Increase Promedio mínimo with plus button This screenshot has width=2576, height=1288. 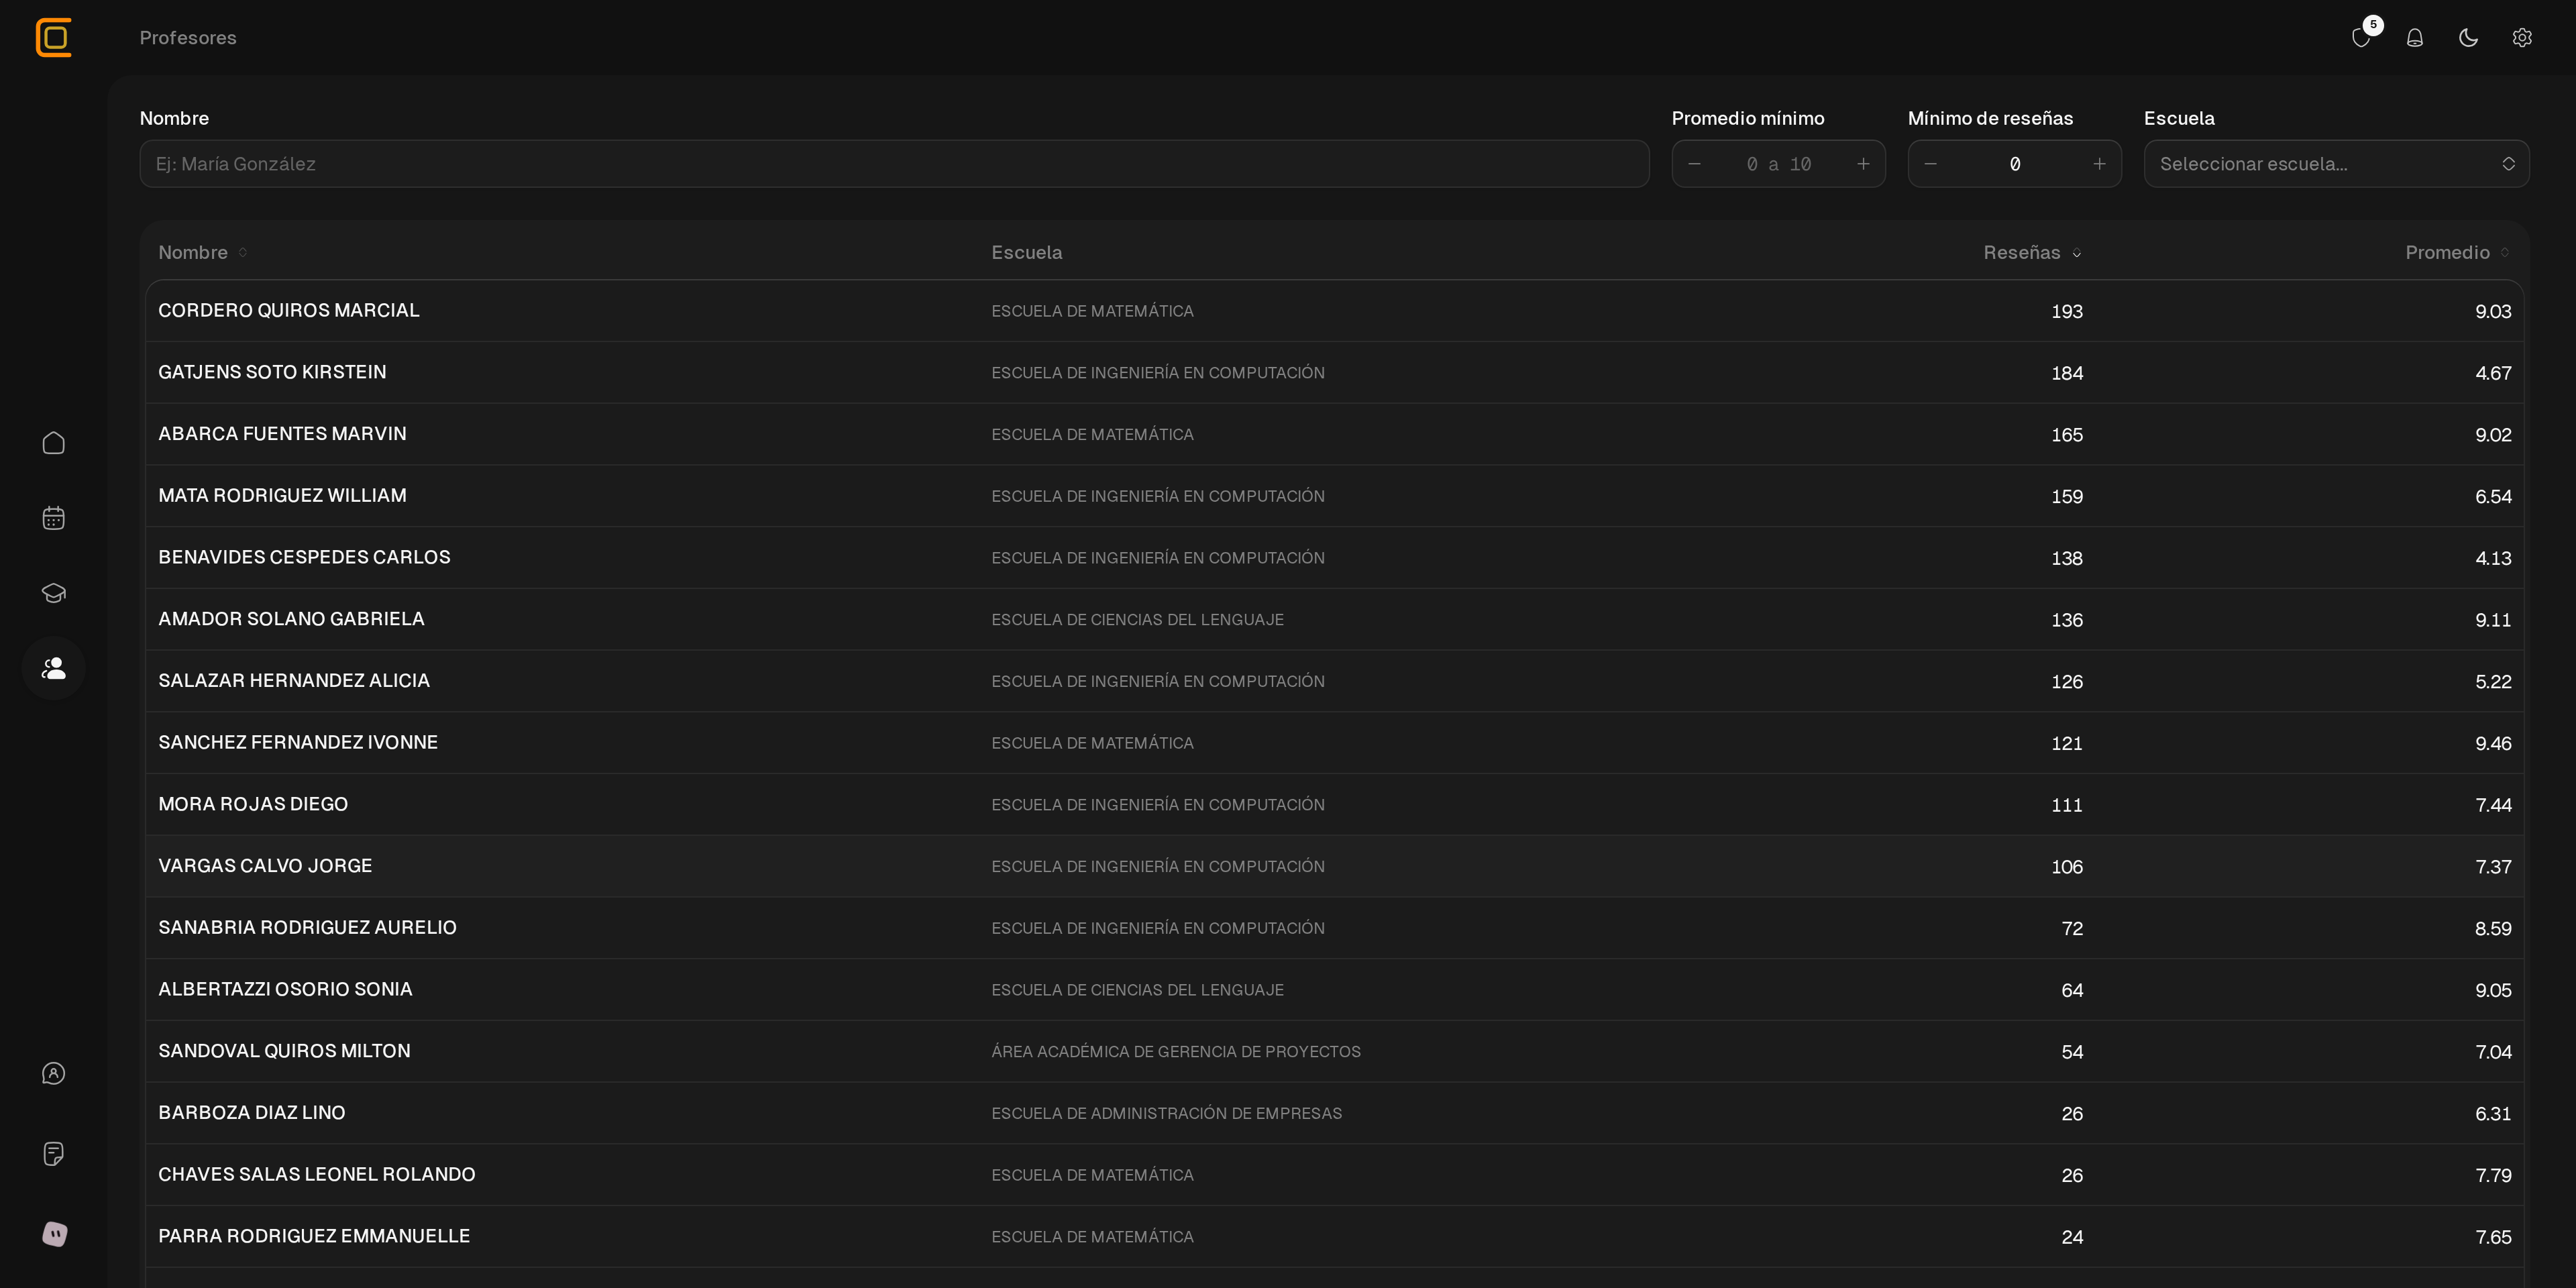pyautogui.click(x=1863, y=164)
